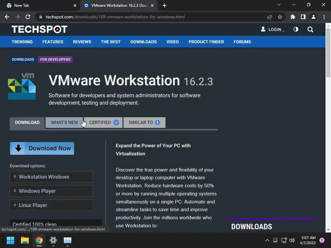Open the Chrome three-dot menu
Screen dimensions: 331x248
(324, 17)
